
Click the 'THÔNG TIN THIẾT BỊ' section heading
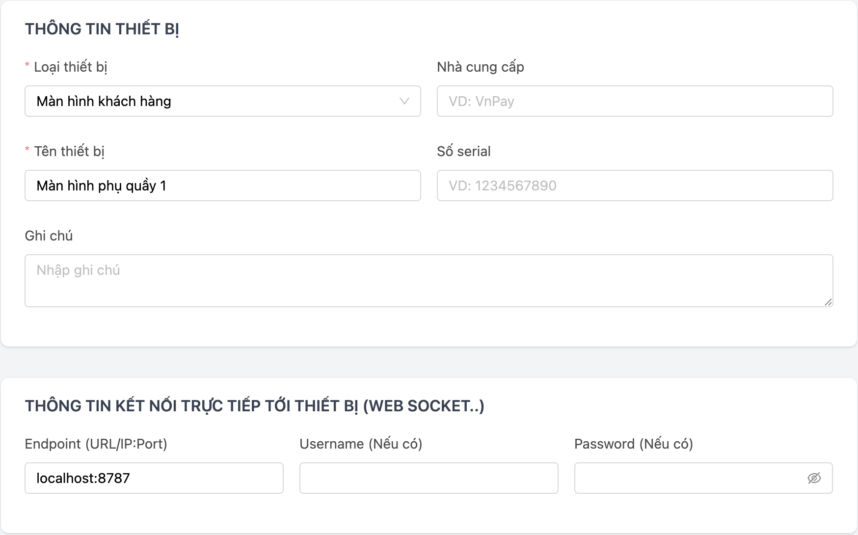coord(102,29)
